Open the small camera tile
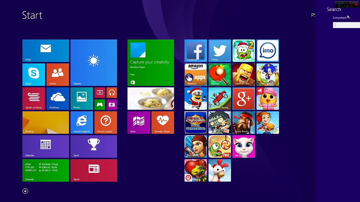The height and width of the screenshot is (202, 360). pyautogui.click(x=112, y=104)
